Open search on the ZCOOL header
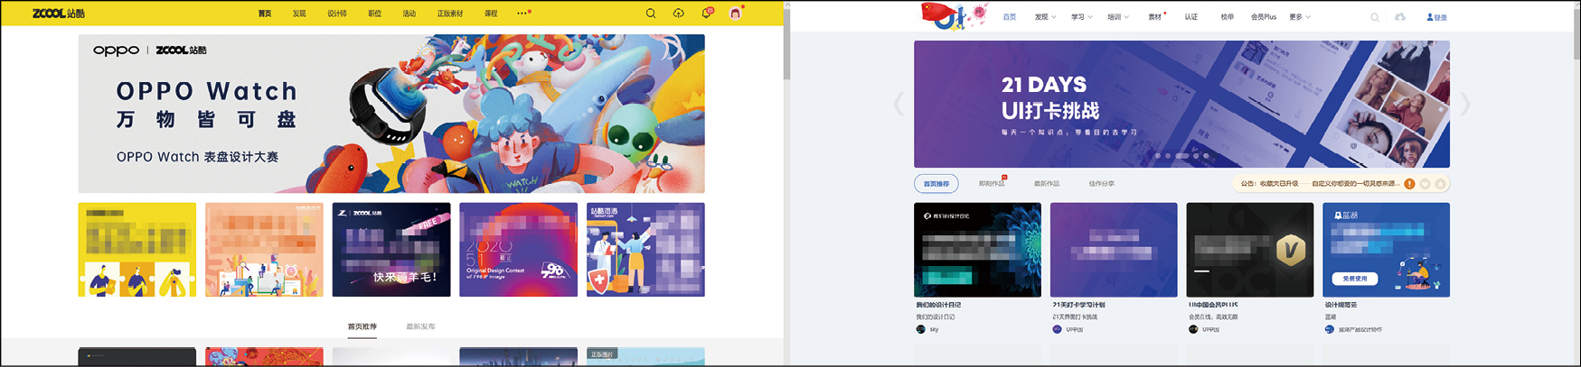The height and width of the screenshot is (367, 1581). (x=651, y=14)
